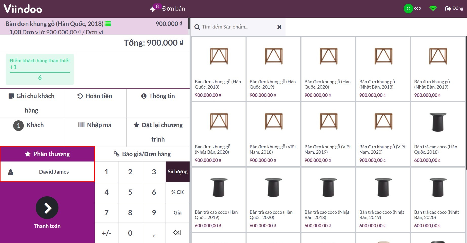Click the Thanh toán arrow circle
The image size is (467, 243).
point(47,208)
